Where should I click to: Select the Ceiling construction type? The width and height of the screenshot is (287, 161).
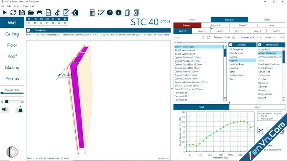point(12,34)
